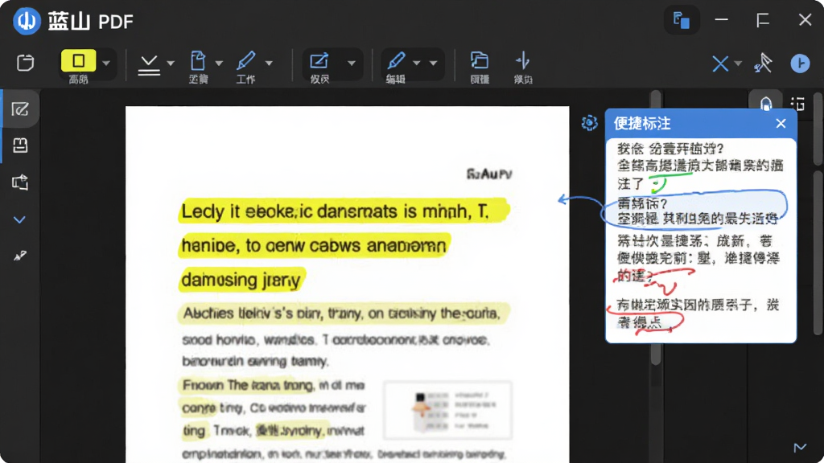Click highlighted text "damosing jrany"
The width and height of the screenshot is (824, 463).
(x=241, y=280)
